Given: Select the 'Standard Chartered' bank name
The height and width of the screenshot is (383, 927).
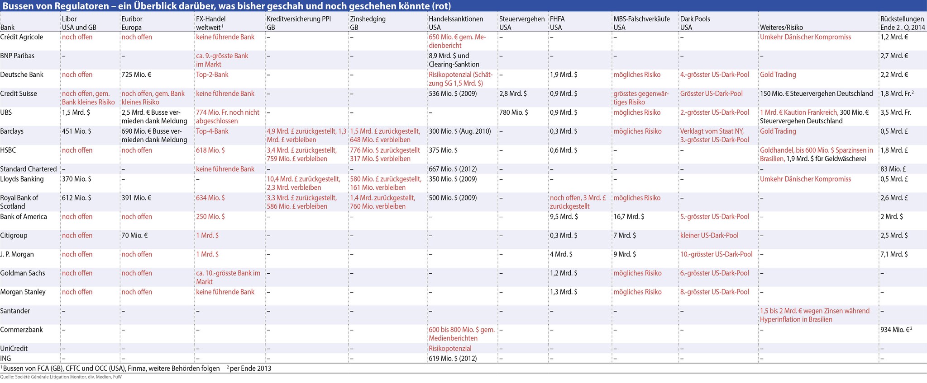Looking at the screenshot, I should pyautogui.click(x=29, y=169).
